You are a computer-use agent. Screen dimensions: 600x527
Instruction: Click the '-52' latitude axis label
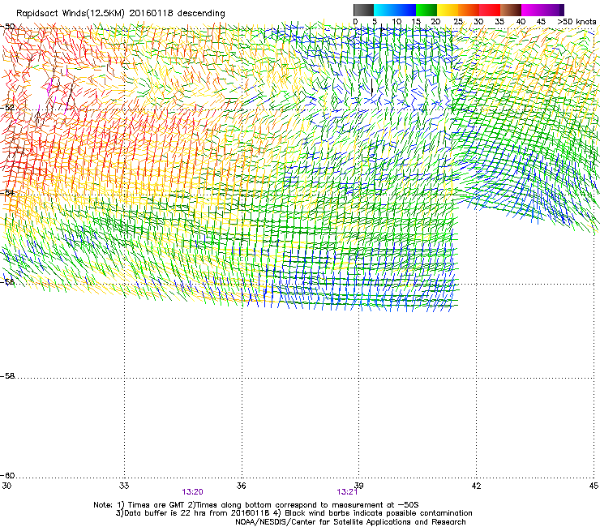pyautogui.click(x=7, y=108)
